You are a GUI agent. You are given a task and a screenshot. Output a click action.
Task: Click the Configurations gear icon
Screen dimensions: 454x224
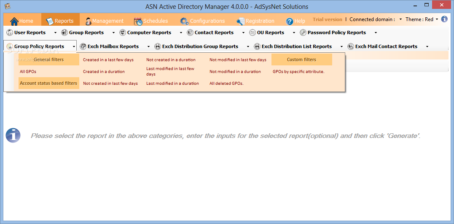click(x=185, y=21)
